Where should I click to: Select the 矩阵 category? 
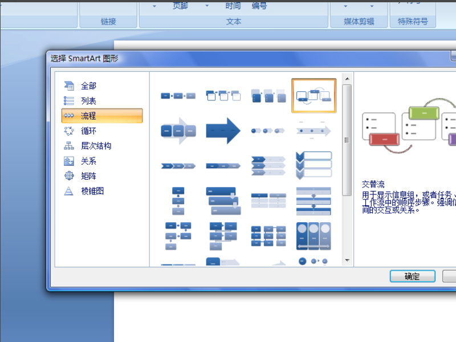[x=102, y=176]
